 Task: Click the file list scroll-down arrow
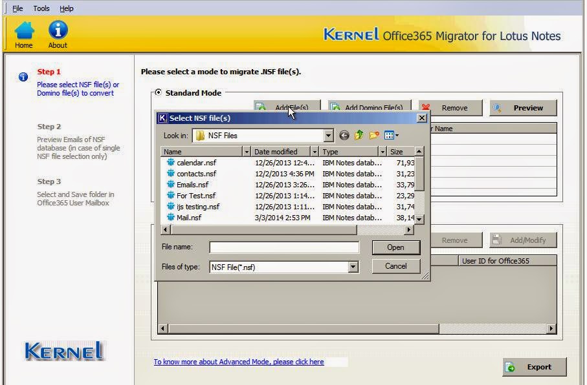(419, 219)
